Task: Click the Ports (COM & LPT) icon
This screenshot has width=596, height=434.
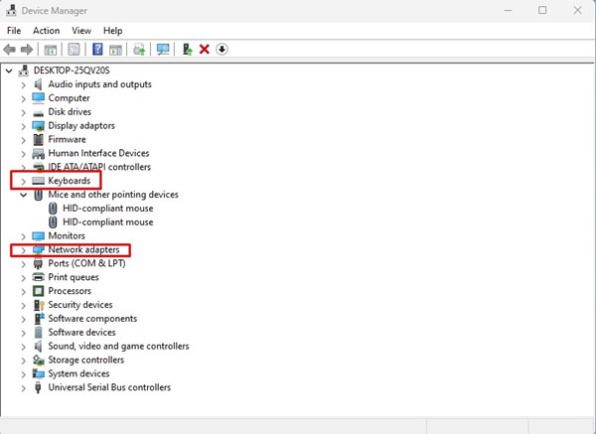Action: (38, 263)
